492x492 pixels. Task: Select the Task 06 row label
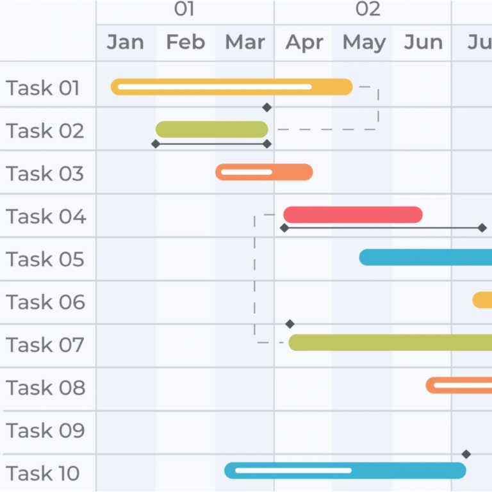click(45, 302)
